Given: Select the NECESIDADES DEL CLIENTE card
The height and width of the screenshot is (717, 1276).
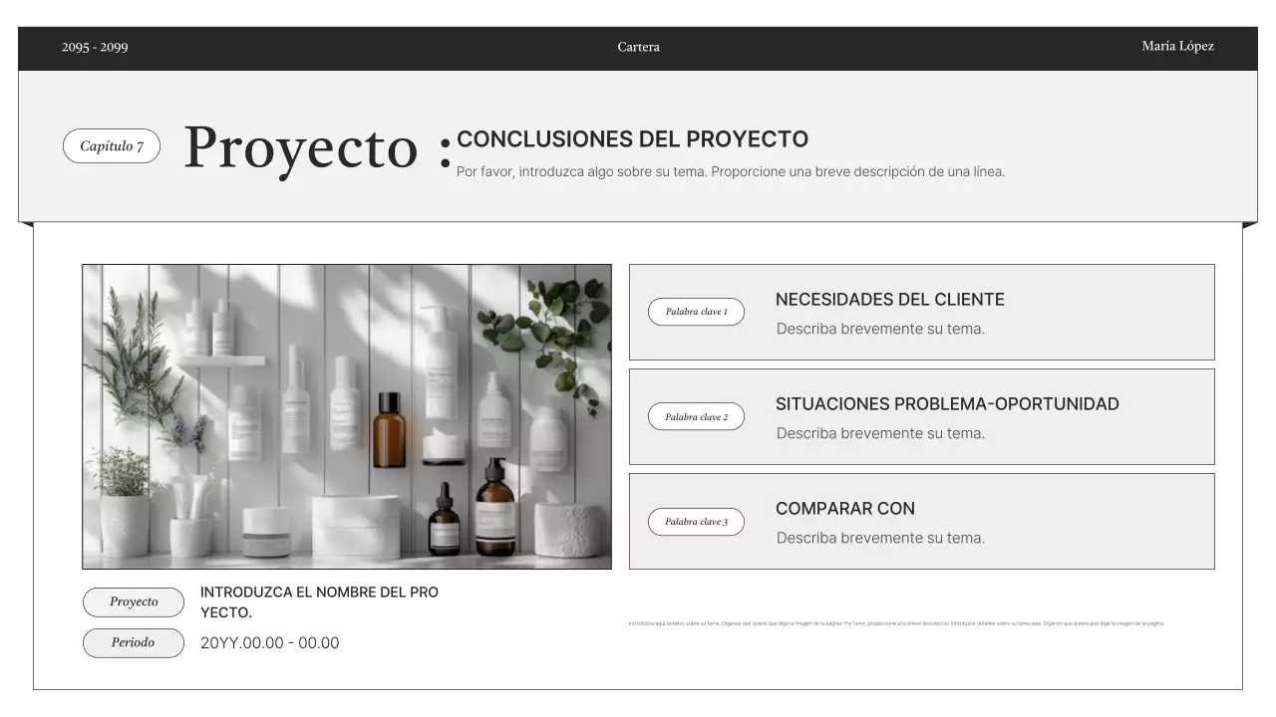Looking at the screenshot, I should coord(921,311).
